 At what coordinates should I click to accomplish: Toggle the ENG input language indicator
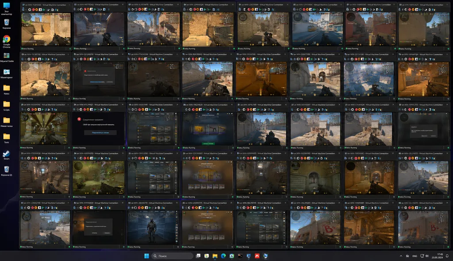click(415, 256)
